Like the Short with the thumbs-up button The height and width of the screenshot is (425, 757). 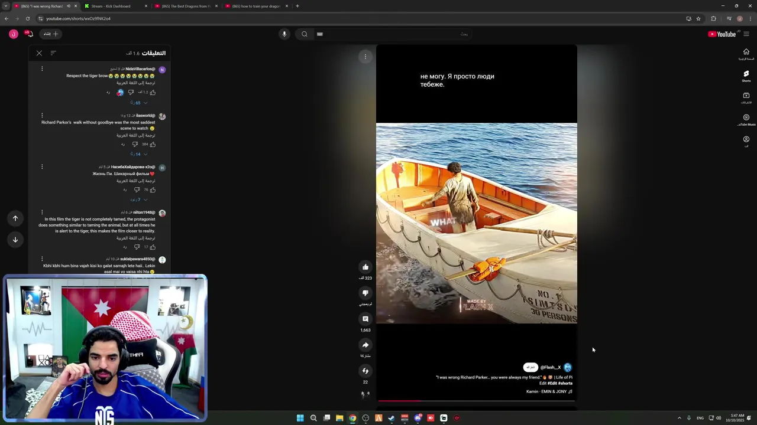tap(365, 267)
